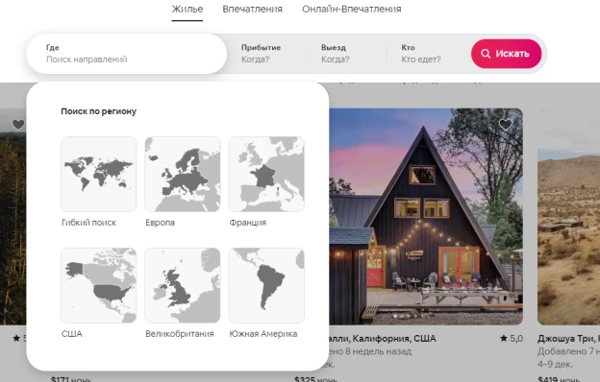Select the США region map

[99, 285]
